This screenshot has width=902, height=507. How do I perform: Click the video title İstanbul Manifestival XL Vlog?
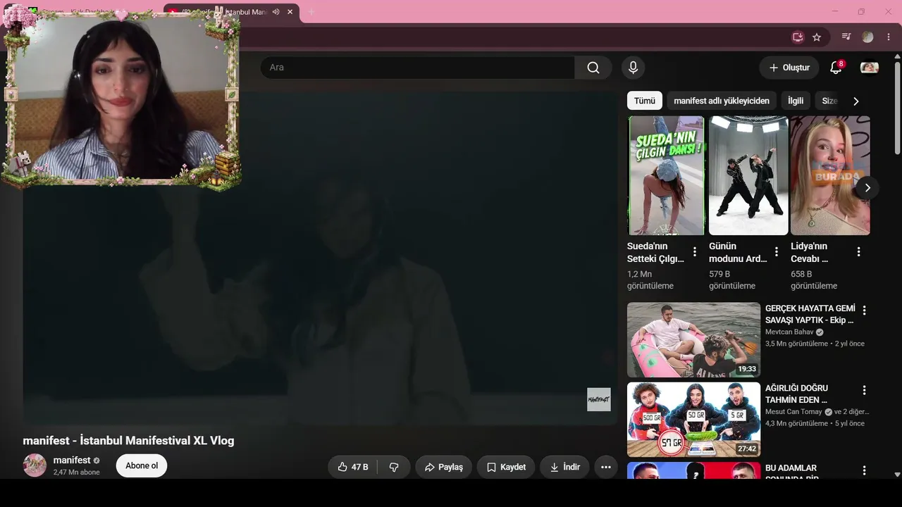[128, 441]
